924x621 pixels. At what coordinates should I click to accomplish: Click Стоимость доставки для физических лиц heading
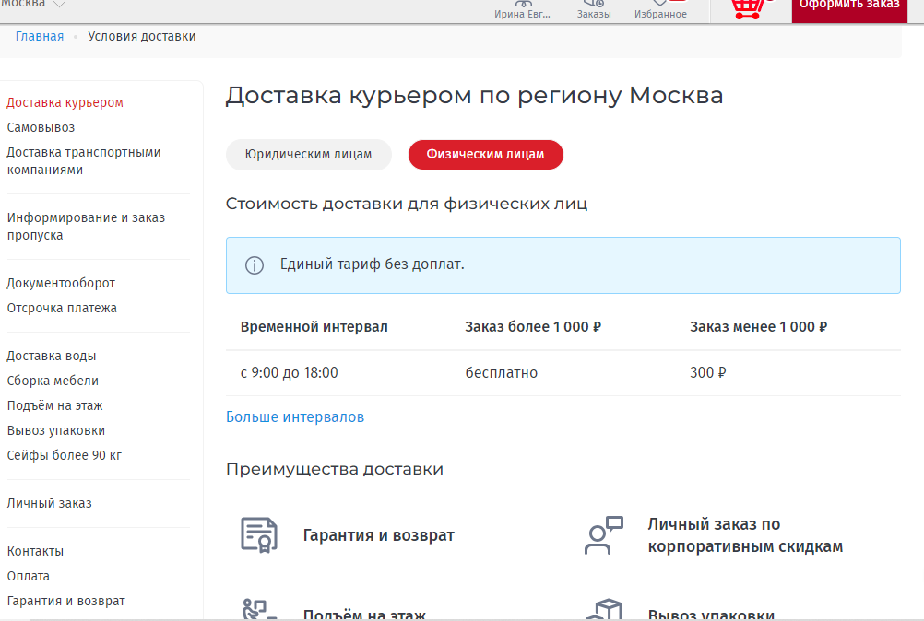[407, 204]
